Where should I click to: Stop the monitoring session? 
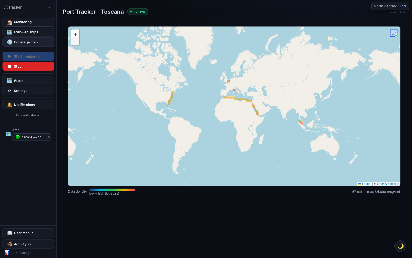click(x=28, y=66)
